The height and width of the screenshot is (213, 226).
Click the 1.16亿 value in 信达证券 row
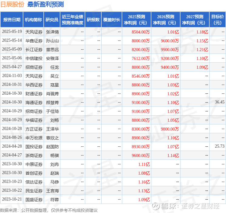(x=144, y=182)
